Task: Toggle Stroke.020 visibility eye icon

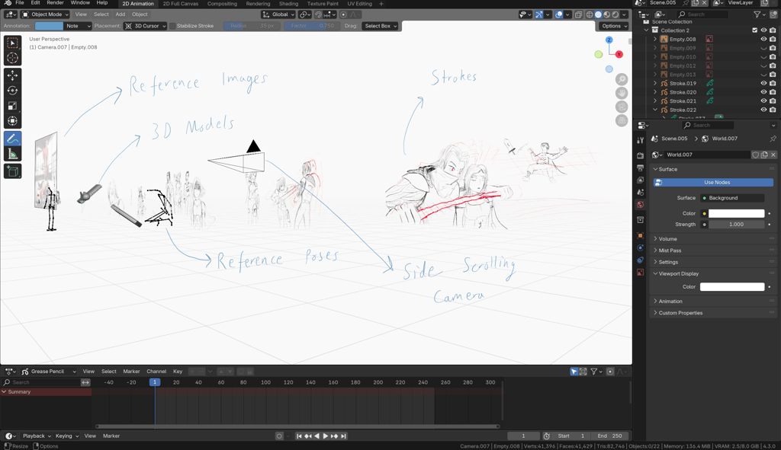Action: (x=763, y=92)
